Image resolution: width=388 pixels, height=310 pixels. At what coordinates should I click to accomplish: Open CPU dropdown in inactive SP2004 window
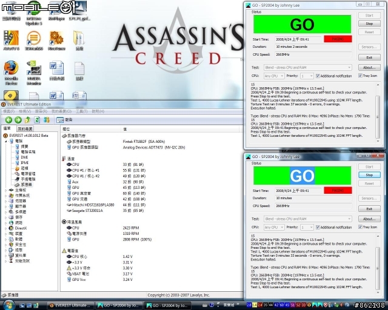tap(273, 76)
